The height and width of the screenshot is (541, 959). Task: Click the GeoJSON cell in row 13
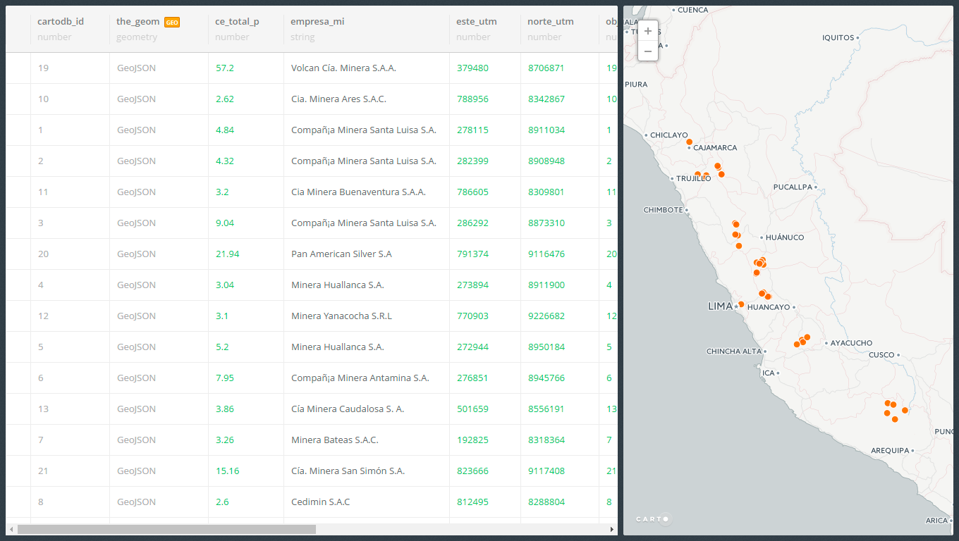[x=137, y=409]
